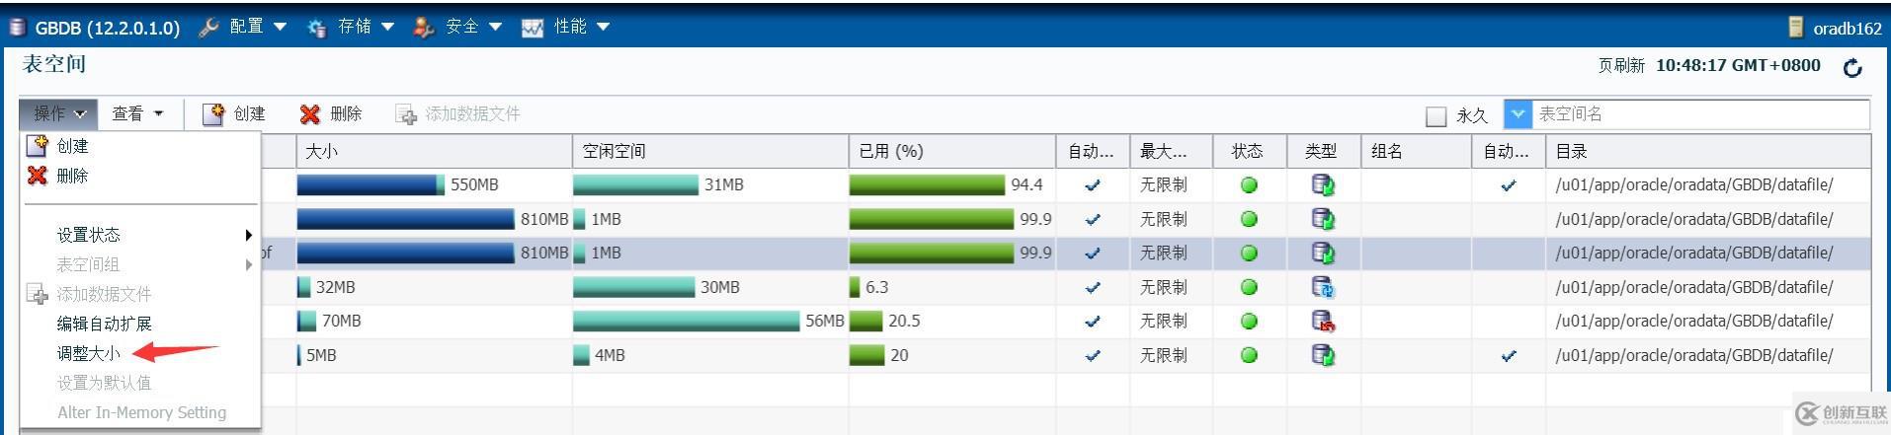Screen dimensions: 1891x435
Task: Click the green status icon in 5MB row
Action: point(1249,355)
